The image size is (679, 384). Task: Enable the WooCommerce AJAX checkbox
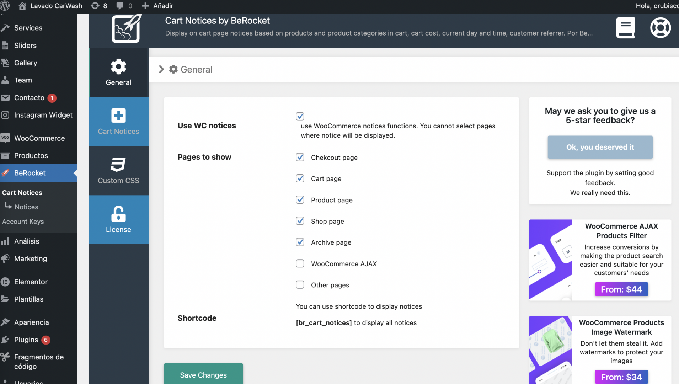tap(300, 263)
